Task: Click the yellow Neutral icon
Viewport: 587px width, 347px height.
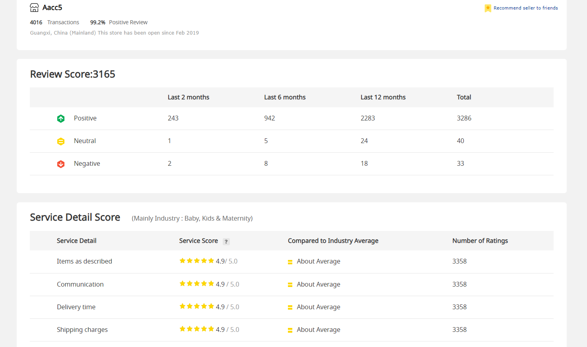Action: (61, 141)
